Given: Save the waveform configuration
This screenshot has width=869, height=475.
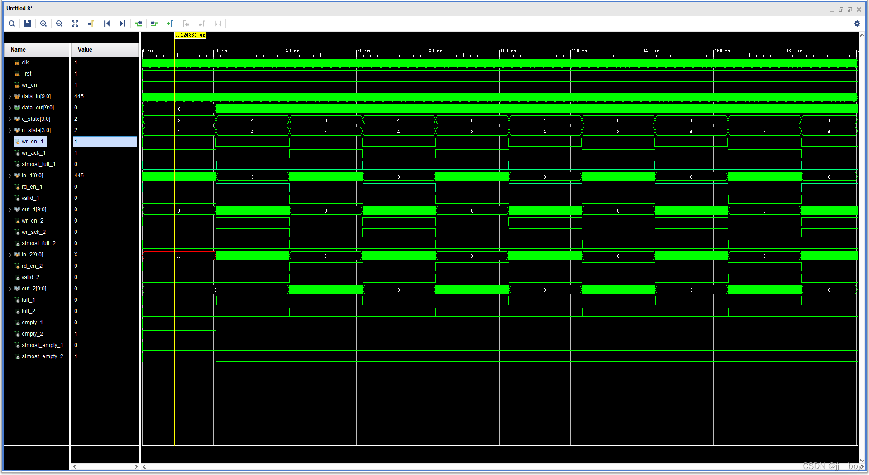Looking at the screenshot, I should click(x=27, y=24).
